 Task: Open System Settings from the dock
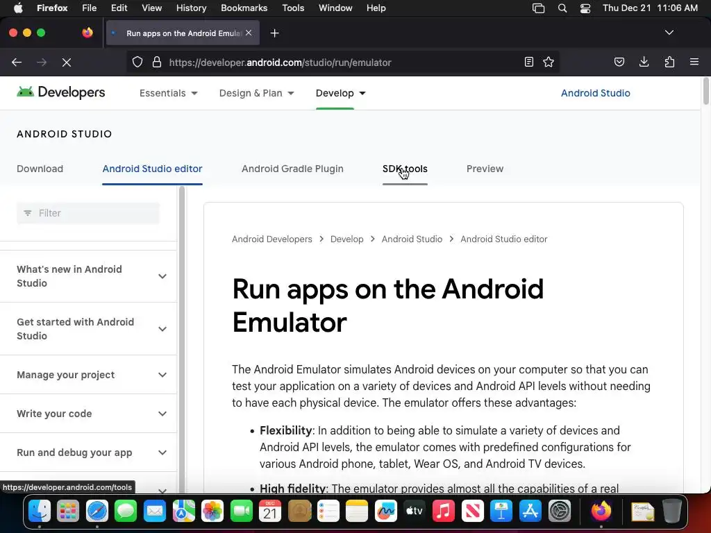tap(560, 511)
